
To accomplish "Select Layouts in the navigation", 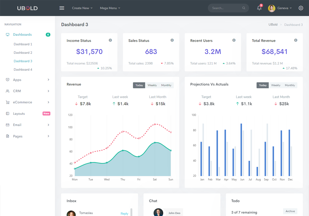I will (x=19, y=114).
